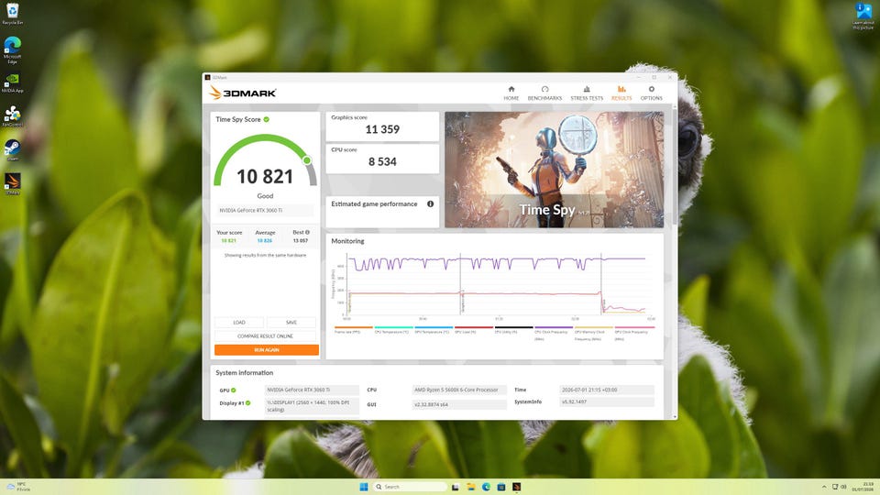Click AMD Ryzen 5 5600X CPU field
Image resolution: width=880 pixels, height=495 pixels.
pyautogui.click(x=458, y=390)
